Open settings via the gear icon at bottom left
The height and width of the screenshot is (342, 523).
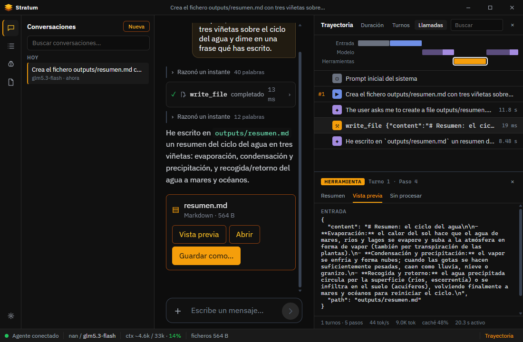[x=10, y=316]
